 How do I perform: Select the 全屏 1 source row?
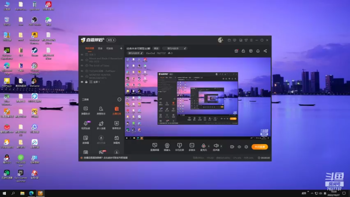coord(101,82)
